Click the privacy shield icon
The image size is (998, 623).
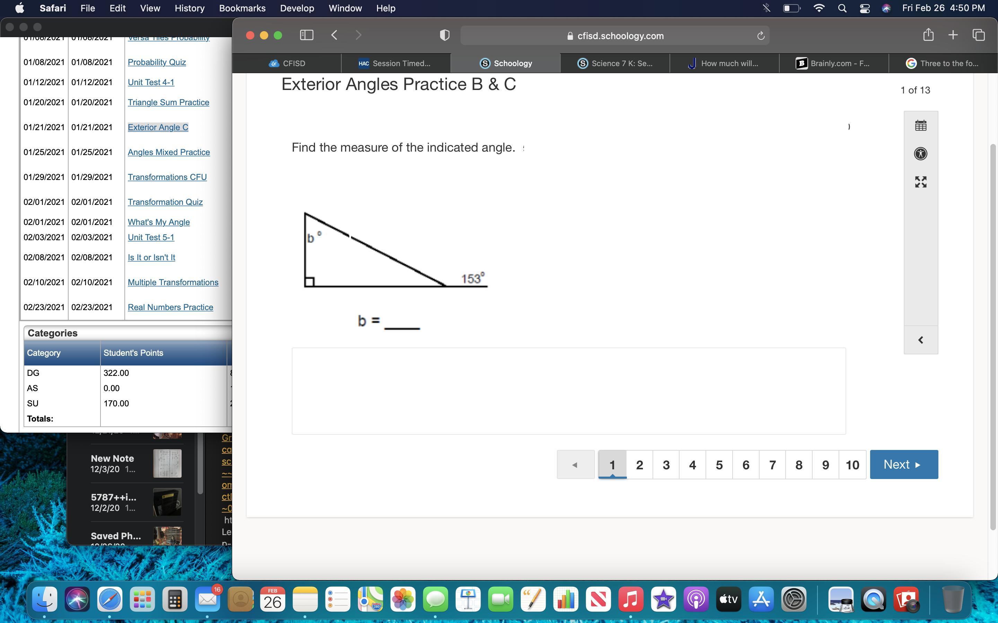[x=444, y=35]
